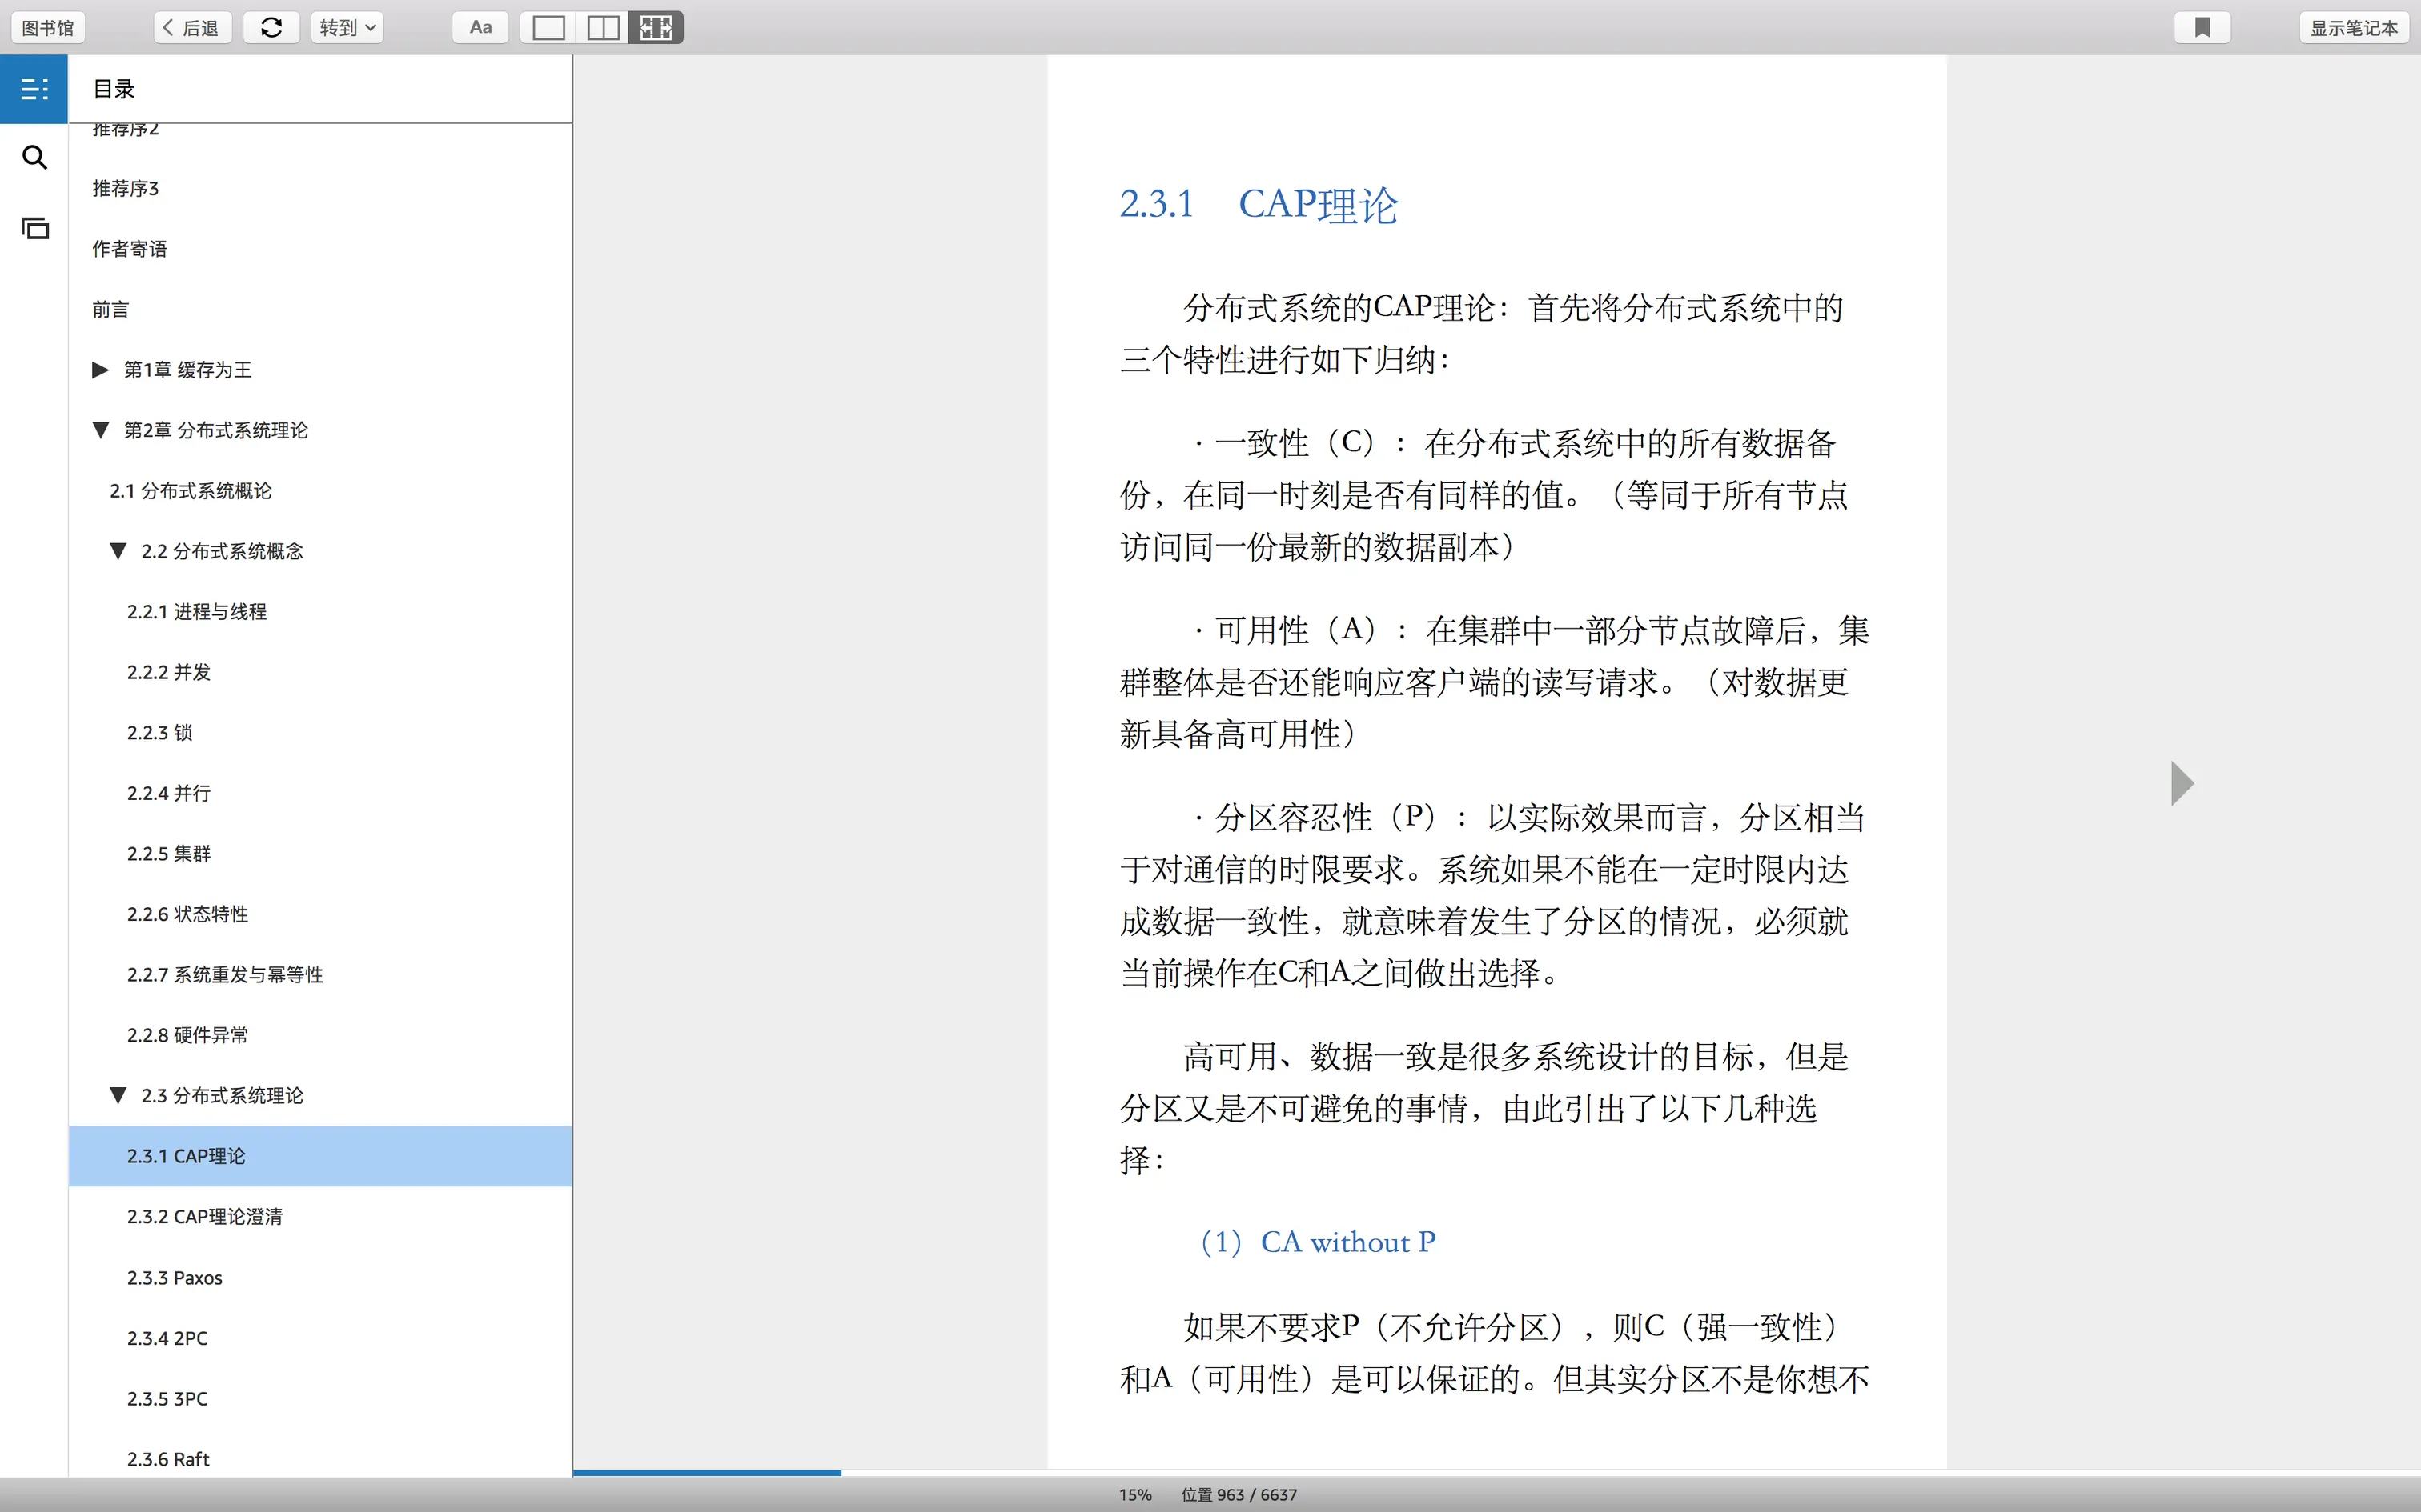
Task: Bookmark this page with the bookmark icon
Action: [2202, 28]
